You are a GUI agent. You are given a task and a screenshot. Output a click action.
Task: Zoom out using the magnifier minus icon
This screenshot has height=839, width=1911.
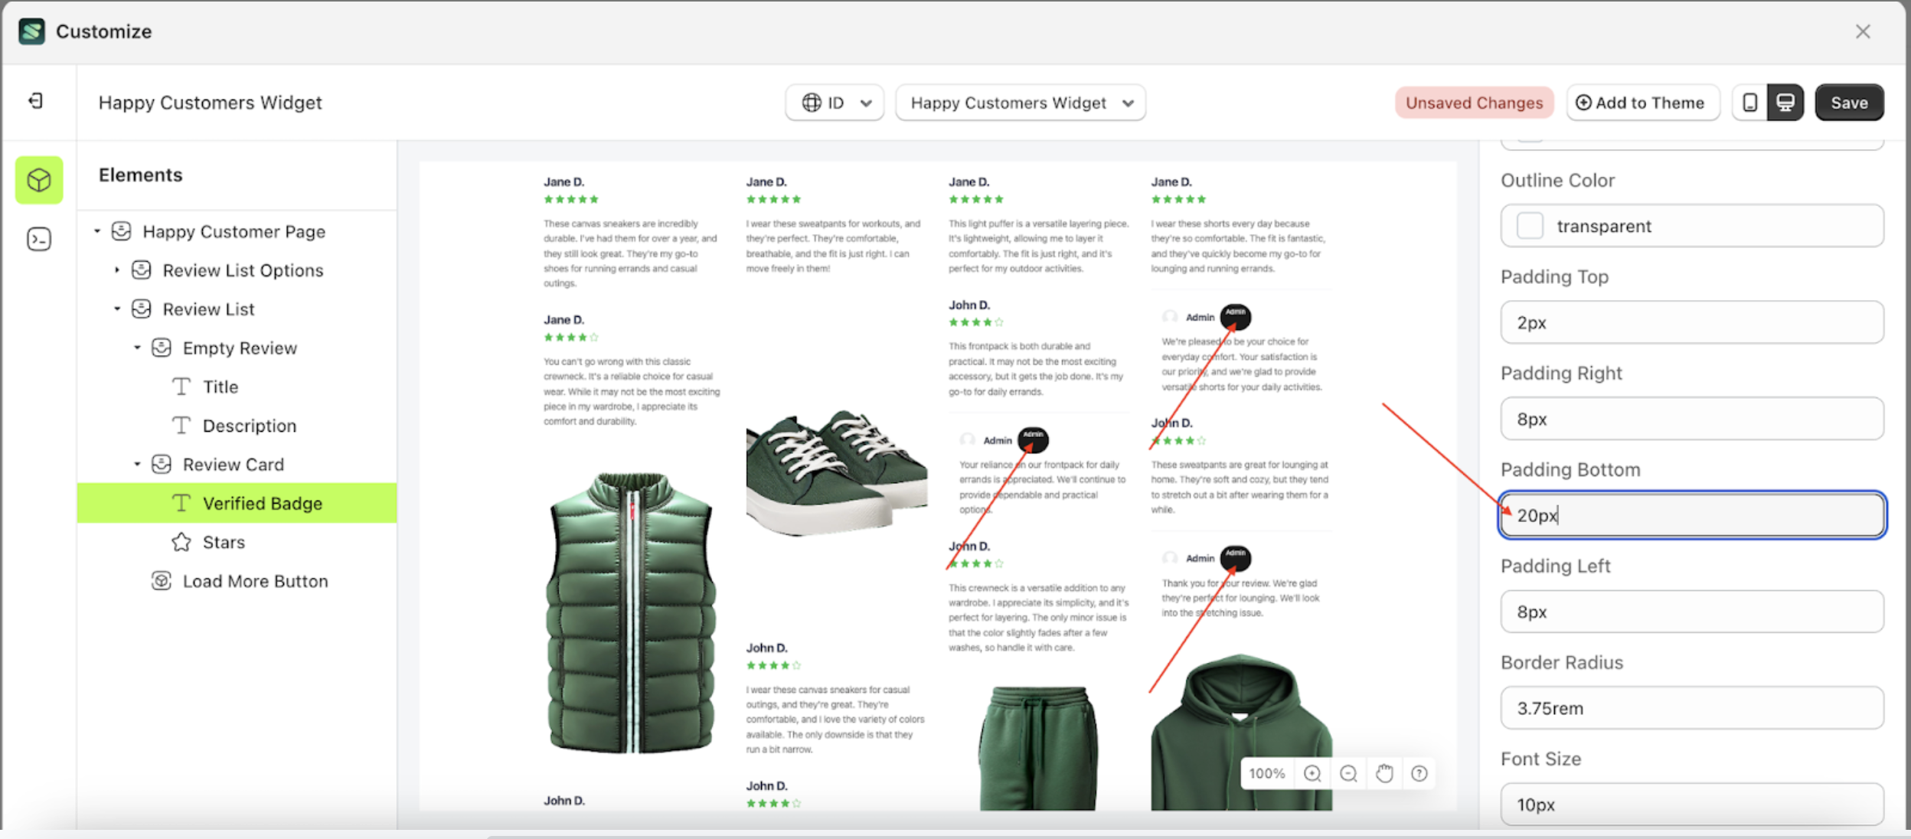1349,773
